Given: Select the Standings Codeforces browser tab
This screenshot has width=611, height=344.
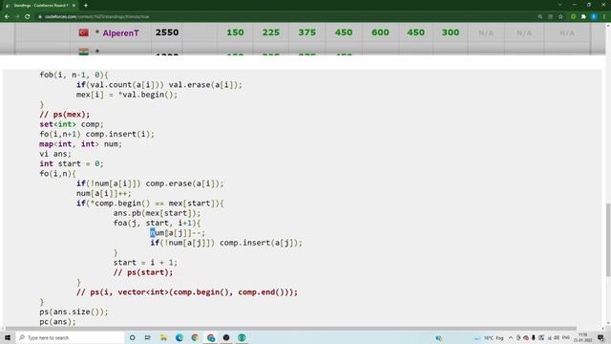Looking at the screenshot, I should [x=40, y=6].
